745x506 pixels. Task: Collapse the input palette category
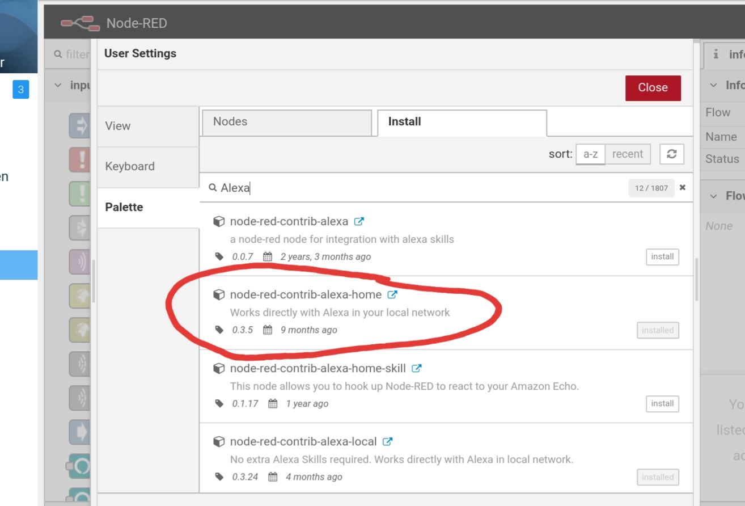(x=57, y=85)
